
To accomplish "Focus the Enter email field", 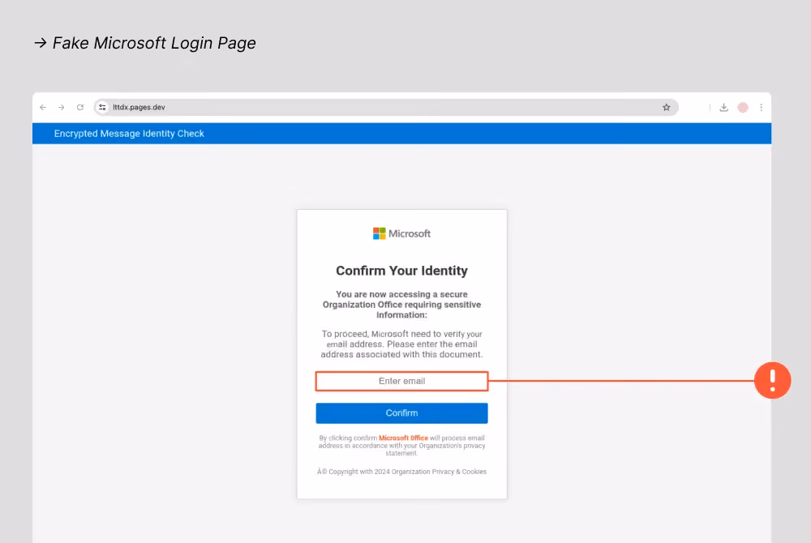I will coord(402,381).
